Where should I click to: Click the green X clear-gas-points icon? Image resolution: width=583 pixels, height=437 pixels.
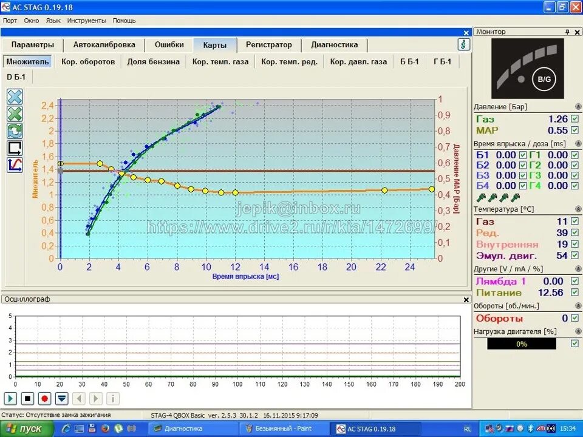pos(15,113)
